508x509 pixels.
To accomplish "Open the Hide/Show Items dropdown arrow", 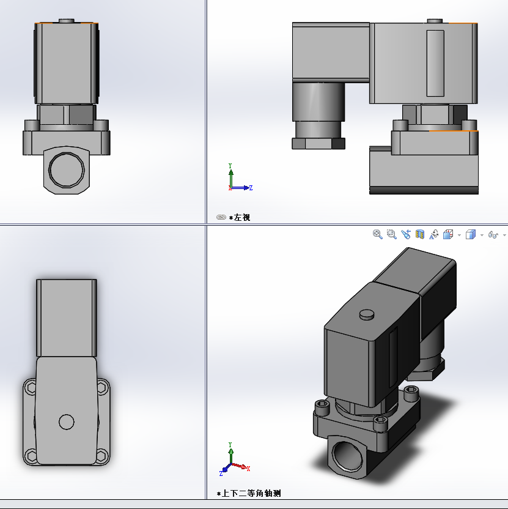I will coord(504,235).
